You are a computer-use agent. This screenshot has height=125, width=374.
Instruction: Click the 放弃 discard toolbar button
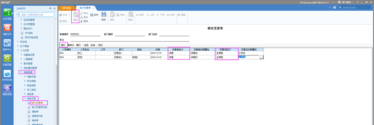94,15
